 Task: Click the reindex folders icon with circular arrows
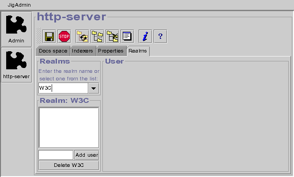pos(82,36)
